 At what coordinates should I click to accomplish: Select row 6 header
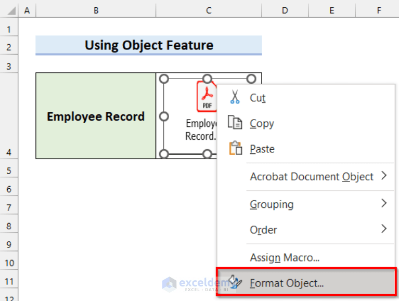click(9, 187)
